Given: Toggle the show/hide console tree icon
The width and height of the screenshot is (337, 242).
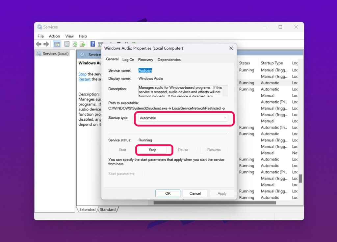Looking at the screenshot, I should pyautogui.click(x=57, y=44).
